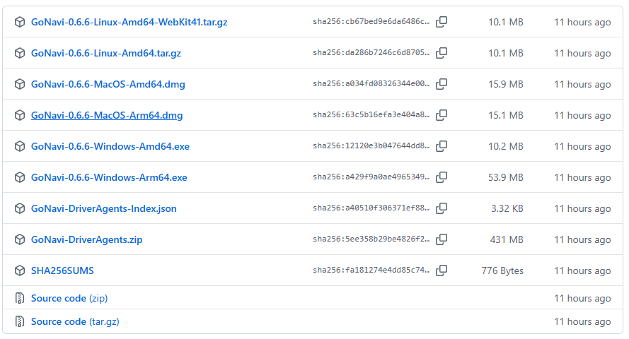
Task: Download GoNavi-0.6.6-MacOS-Amd64.dmg installer
Action: coord(108,84)
